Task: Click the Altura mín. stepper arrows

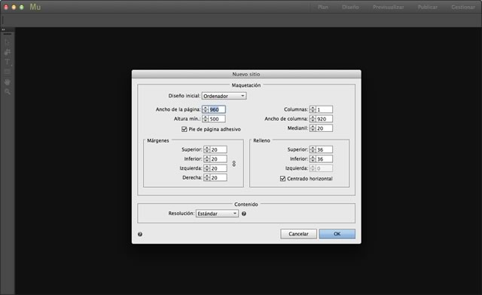Action: tap(206, 119)
